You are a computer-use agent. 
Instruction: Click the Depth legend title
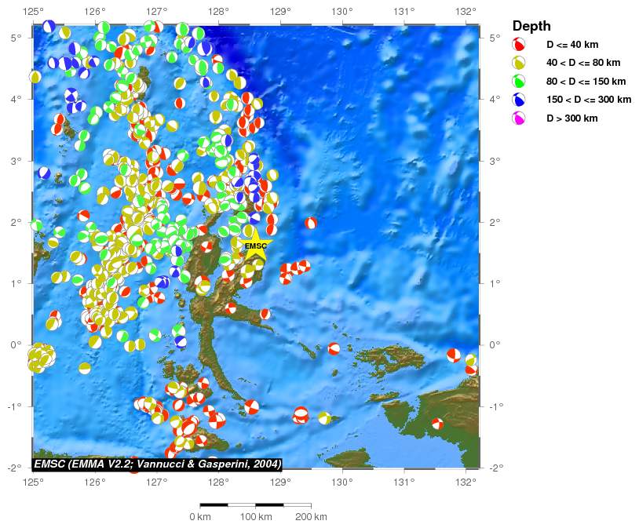(531, 26)
